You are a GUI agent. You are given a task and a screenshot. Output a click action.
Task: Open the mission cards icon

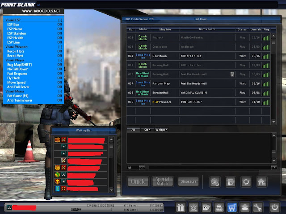click(x=206, y=207)
